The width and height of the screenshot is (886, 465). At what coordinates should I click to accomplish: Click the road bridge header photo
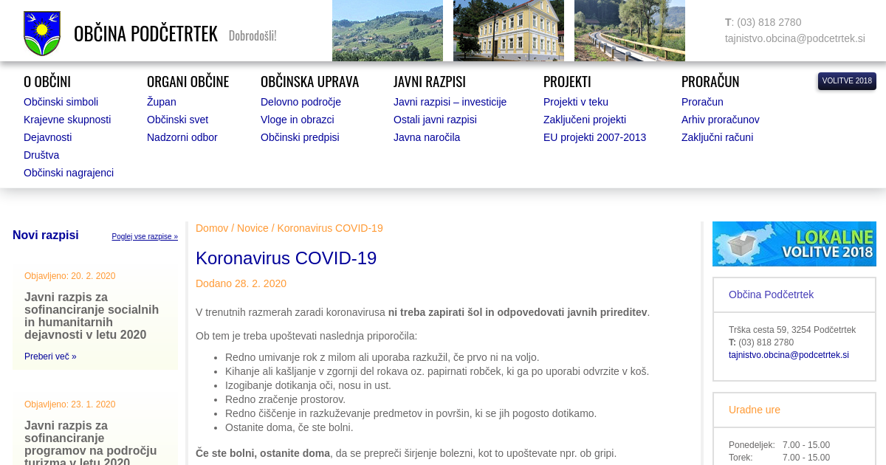coord(629,30)
